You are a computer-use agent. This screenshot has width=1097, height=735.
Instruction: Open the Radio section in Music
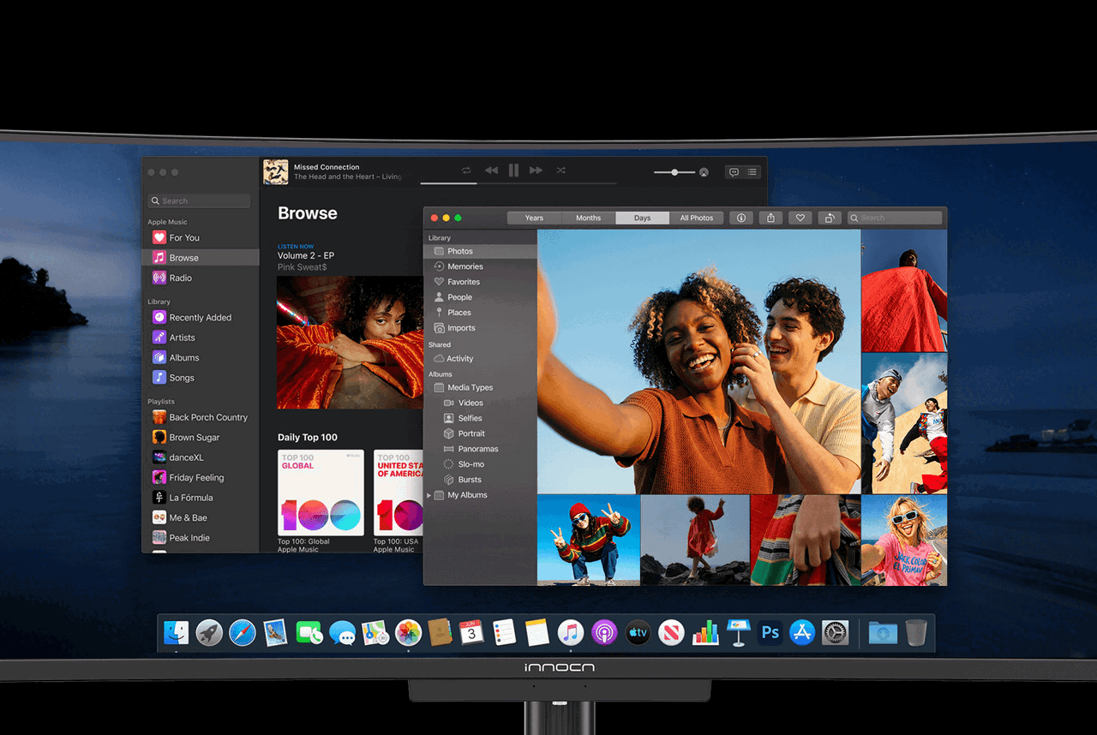pos(180,278)
